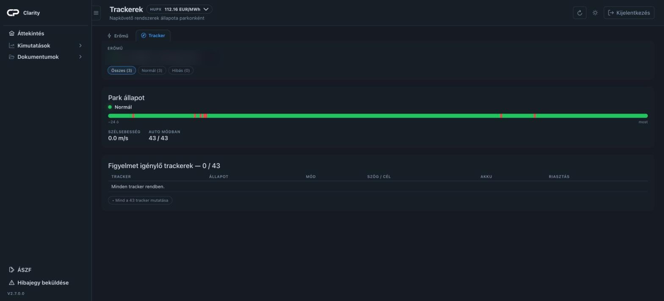Click the Park állapot 24-hour status timeline

pos(378,116)
